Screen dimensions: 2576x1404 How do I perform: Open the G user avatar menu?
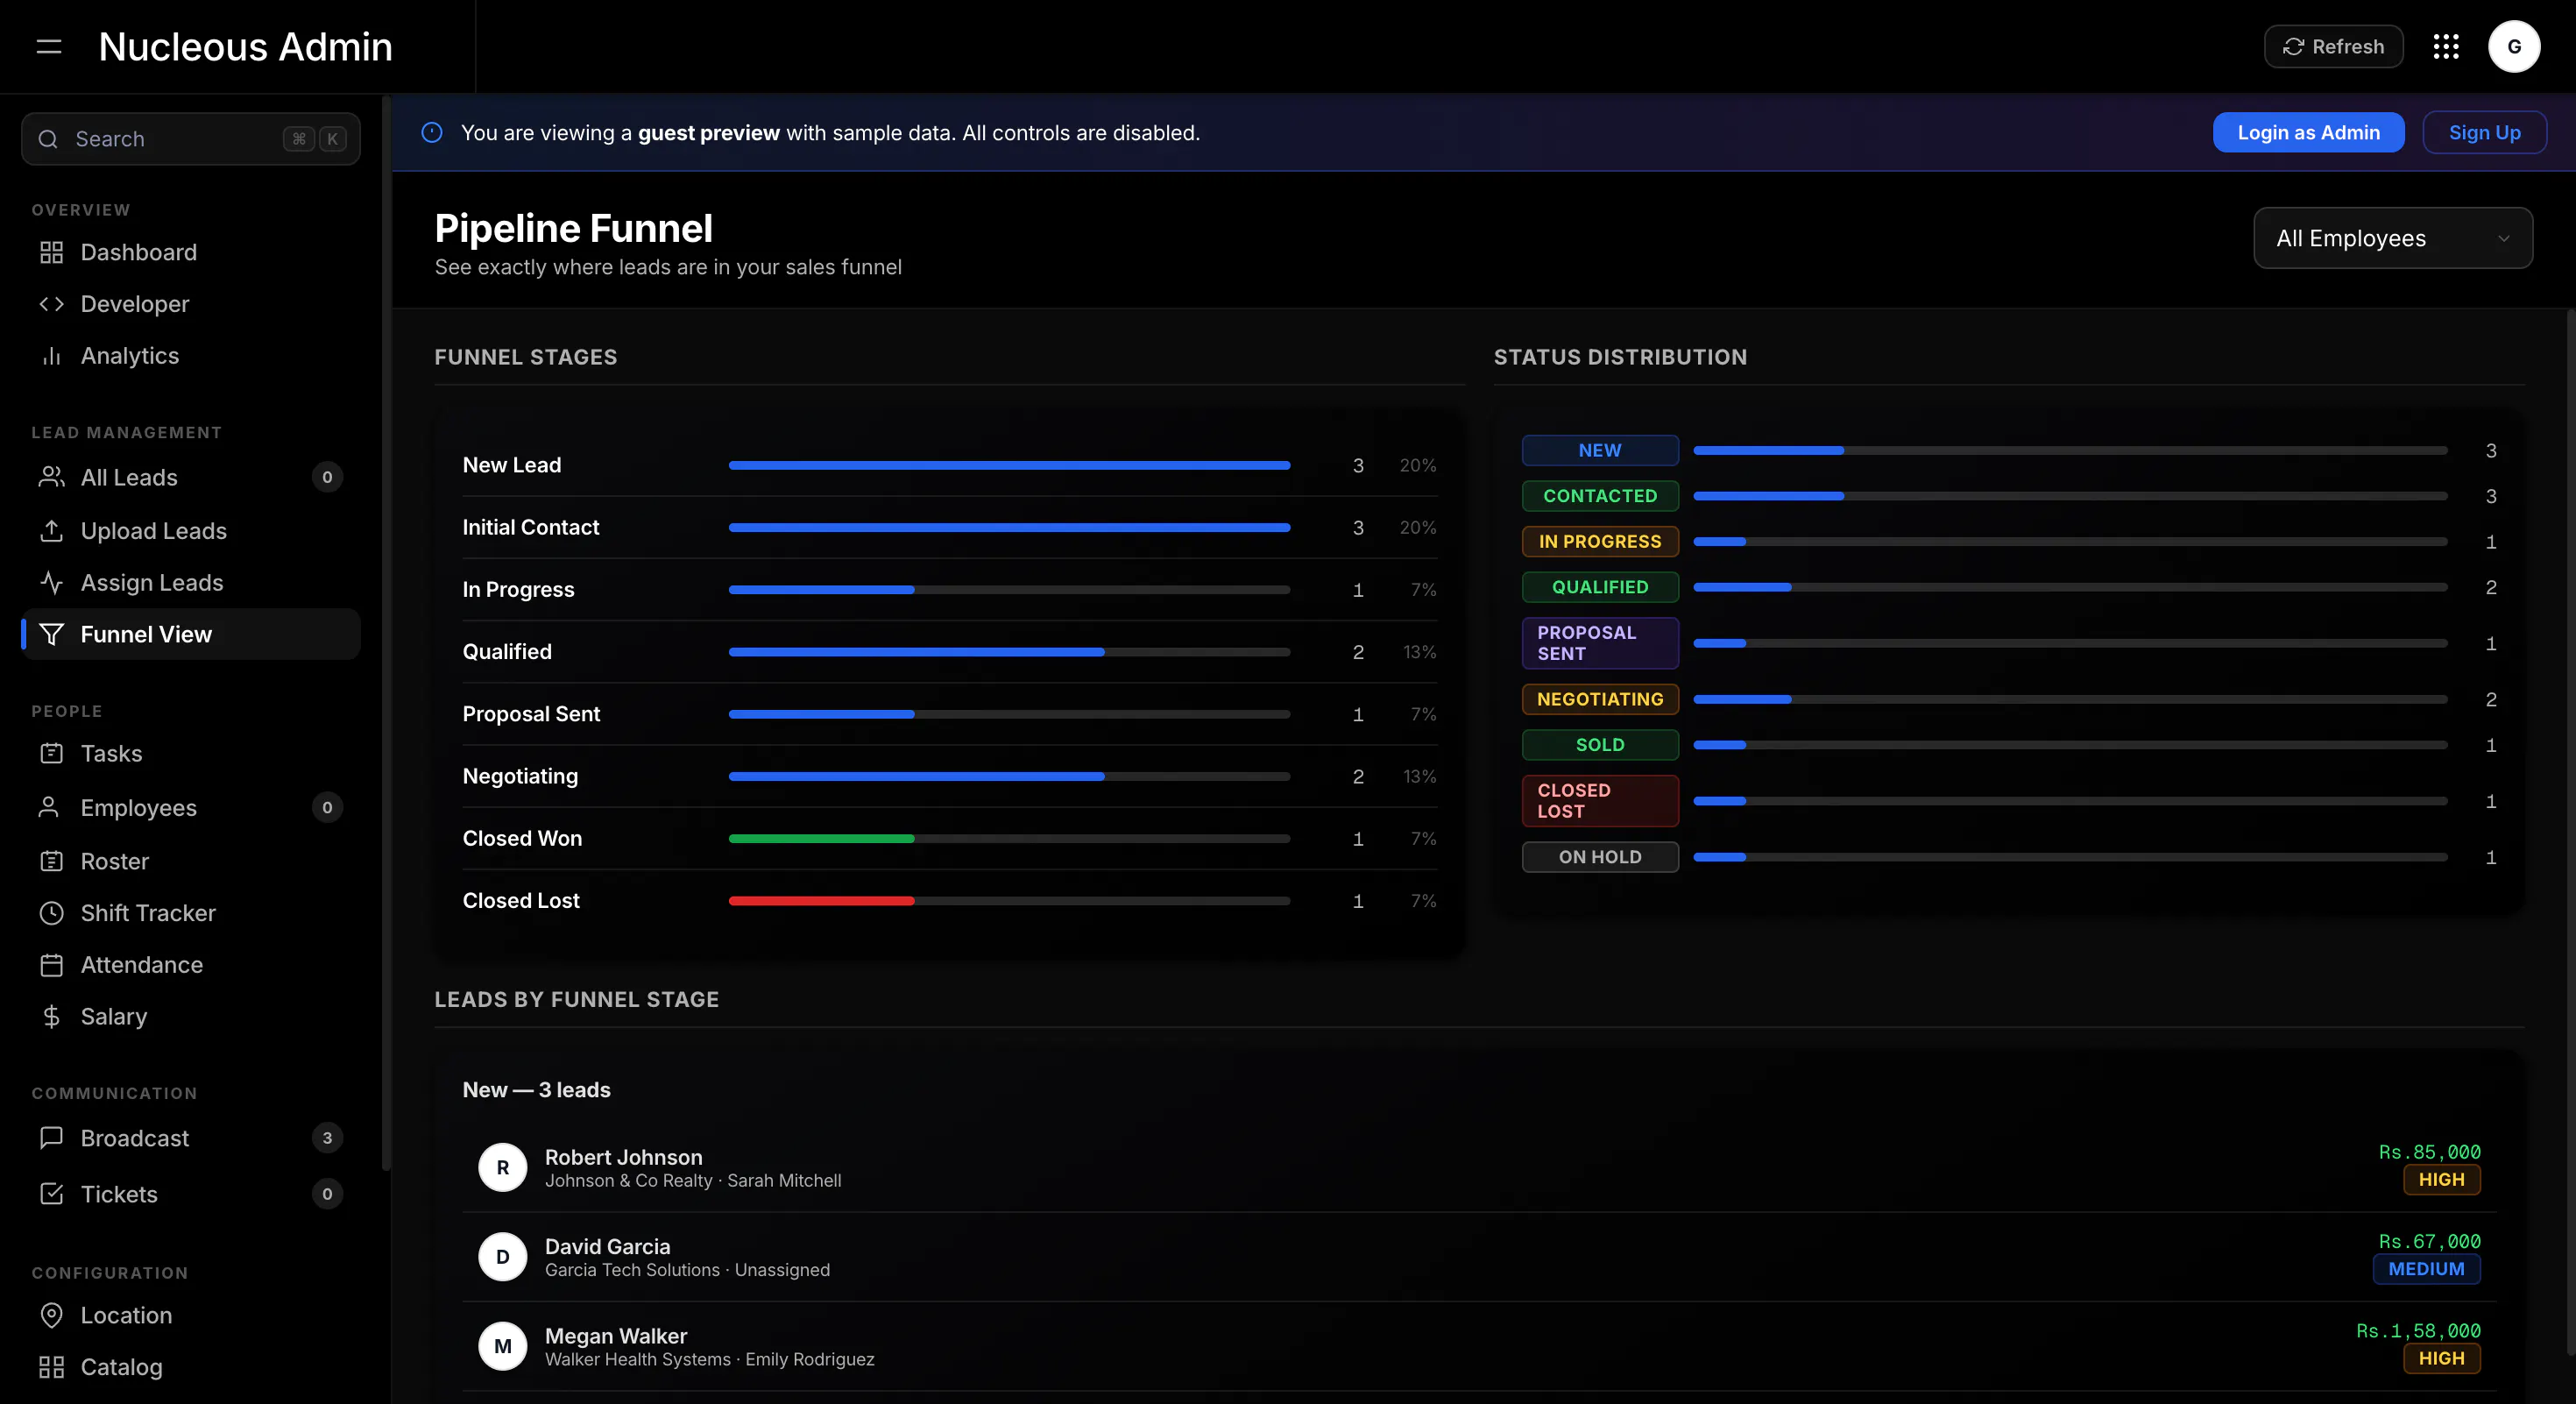click(2514, 47)
